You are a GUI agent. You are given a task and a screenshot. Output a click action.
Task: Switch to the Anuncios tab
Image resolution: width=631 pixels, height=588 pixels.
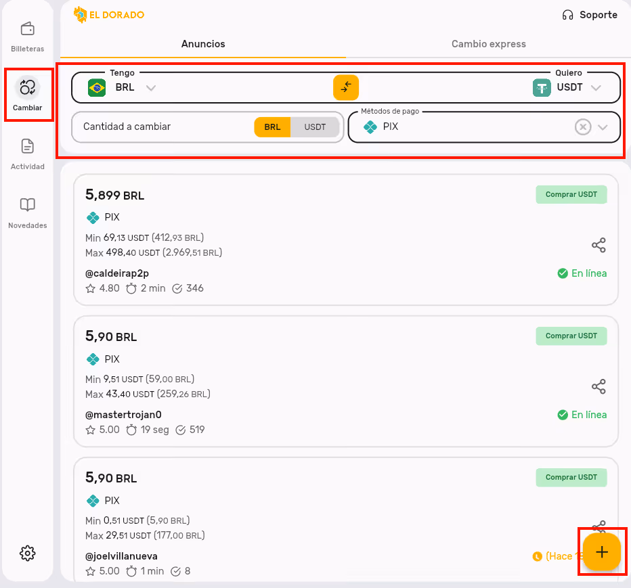click(x=203, y=44)
